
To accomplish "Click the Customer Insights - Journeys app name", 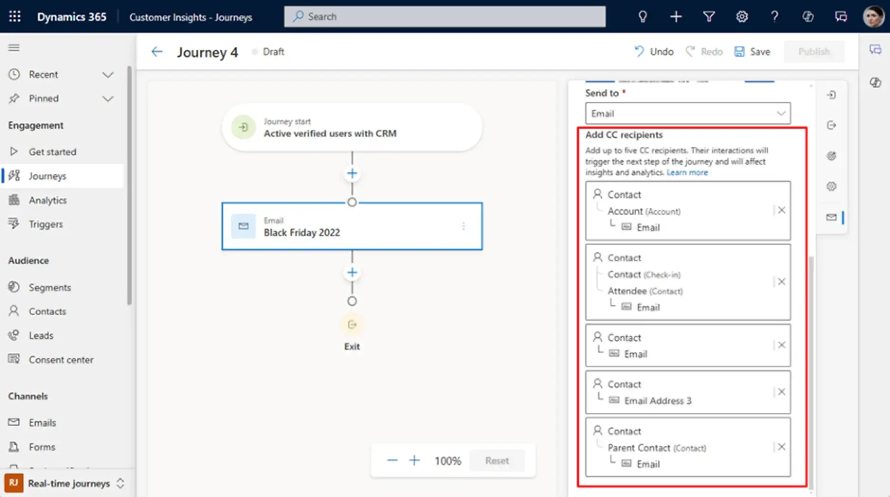I will point(191,17).
